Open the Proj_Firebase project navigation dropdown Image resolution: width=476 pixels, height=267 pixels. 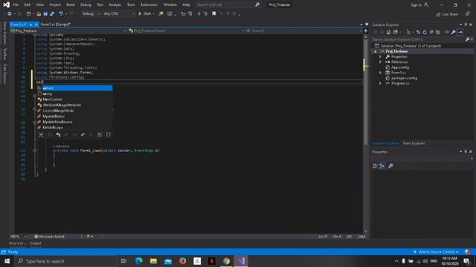[68, 30]
